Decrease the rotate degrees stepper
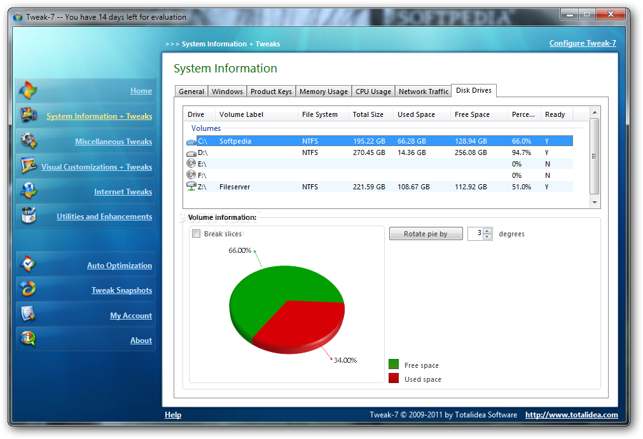 pyautogui.click(x=487, y=237)
